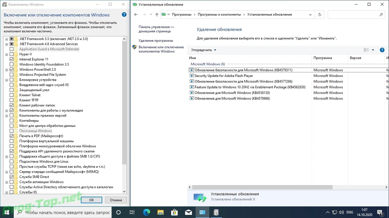This screenshot has height=218, width=389.
Task: Click the Control Panel taskbar icon
Action: coord(203,212)
